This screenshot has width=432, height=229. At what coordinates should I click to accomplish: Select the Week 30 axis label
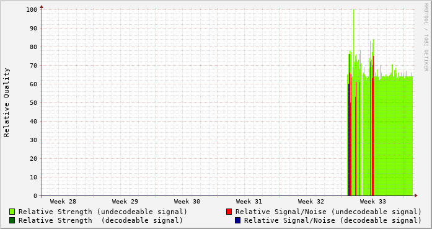coord(187,202)
